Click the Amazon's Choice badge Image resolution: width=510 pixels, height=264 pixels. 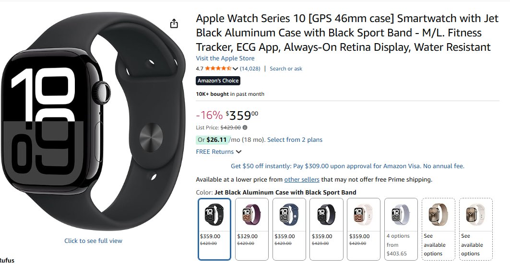coord(218,80)
